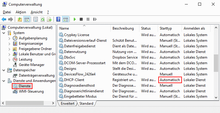Image resolution: width=220 pixels, height=113 pixels.
Task: Open Geräte-Manager in the tree
Action: click(x=32, y=65)
